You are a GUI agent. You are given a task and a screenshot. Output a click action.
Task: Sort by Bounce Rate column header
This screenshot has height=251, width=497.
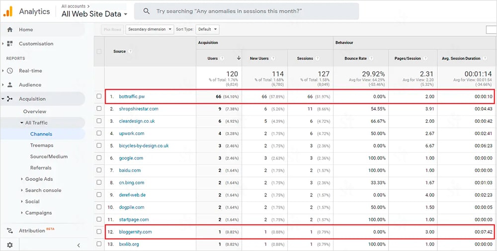click(356, 58)
